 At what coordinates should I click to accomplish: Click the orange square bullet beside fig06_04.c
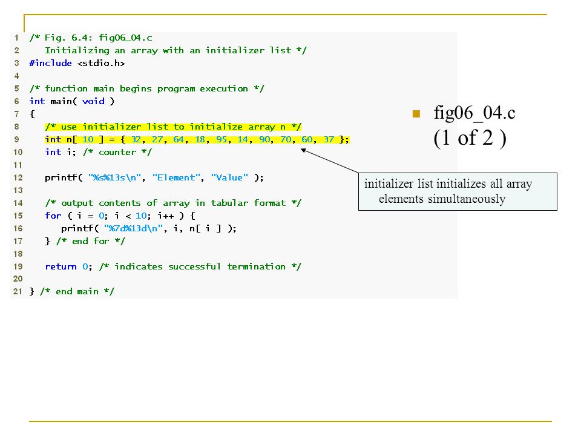click(x=416, y=113)
